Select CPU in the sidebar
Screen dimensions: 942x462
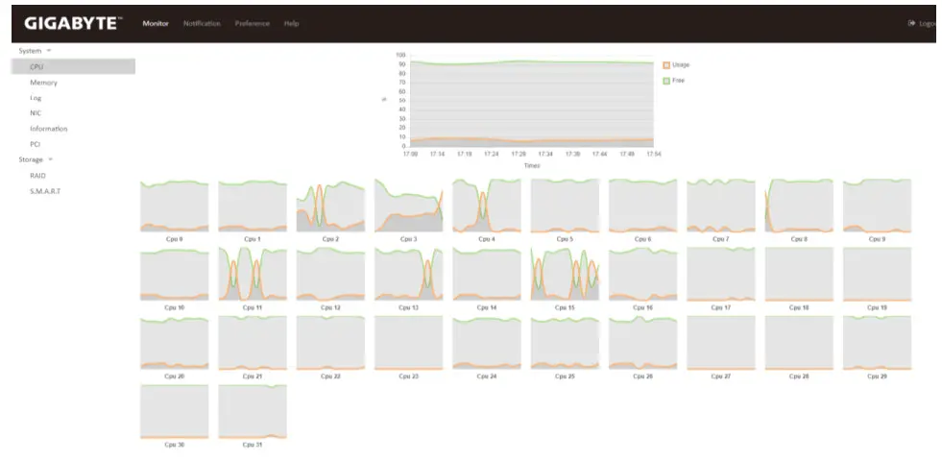36,66
